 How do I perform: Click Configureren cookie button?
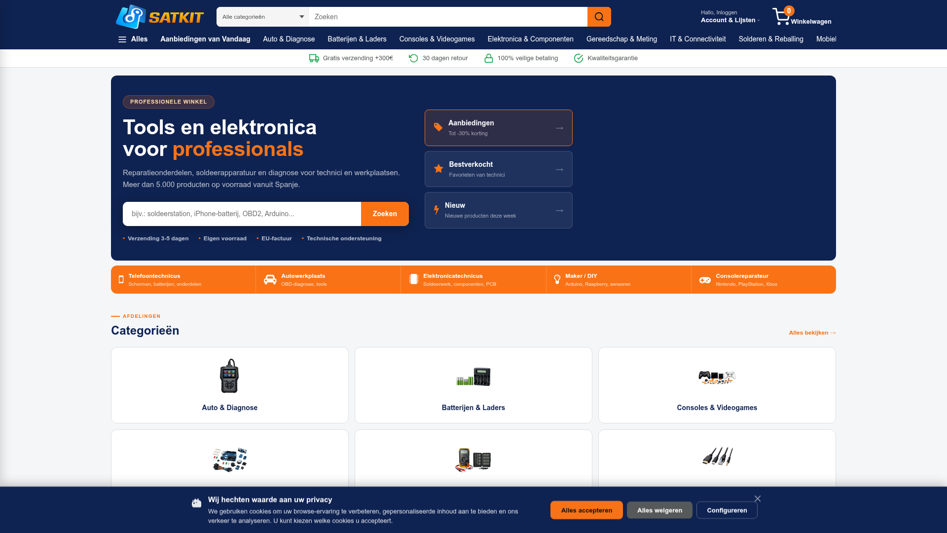727,510
